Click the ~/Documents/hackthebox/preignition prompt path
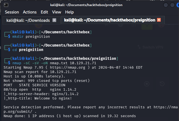 click(79, 58)
